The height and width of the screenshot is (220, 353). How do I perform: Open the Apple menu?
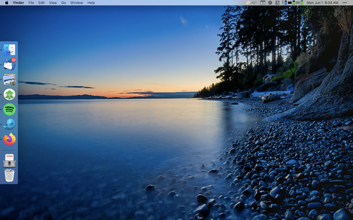point(7,3)
